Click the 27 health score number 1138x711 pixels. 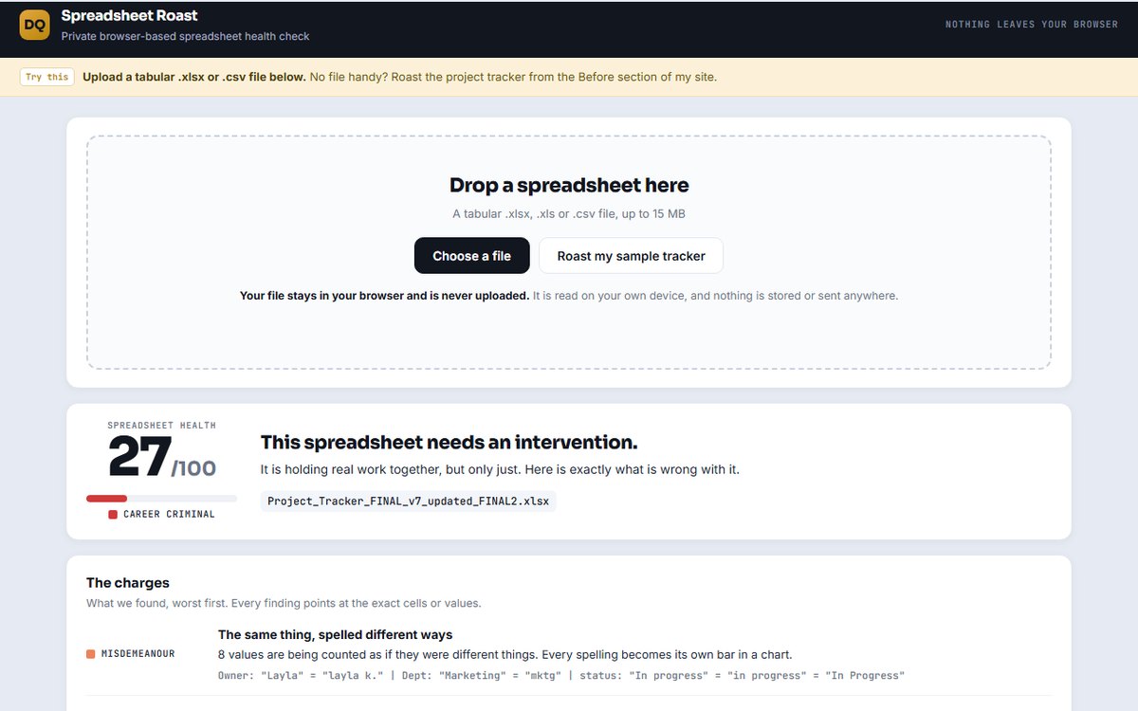coord(139,458)
